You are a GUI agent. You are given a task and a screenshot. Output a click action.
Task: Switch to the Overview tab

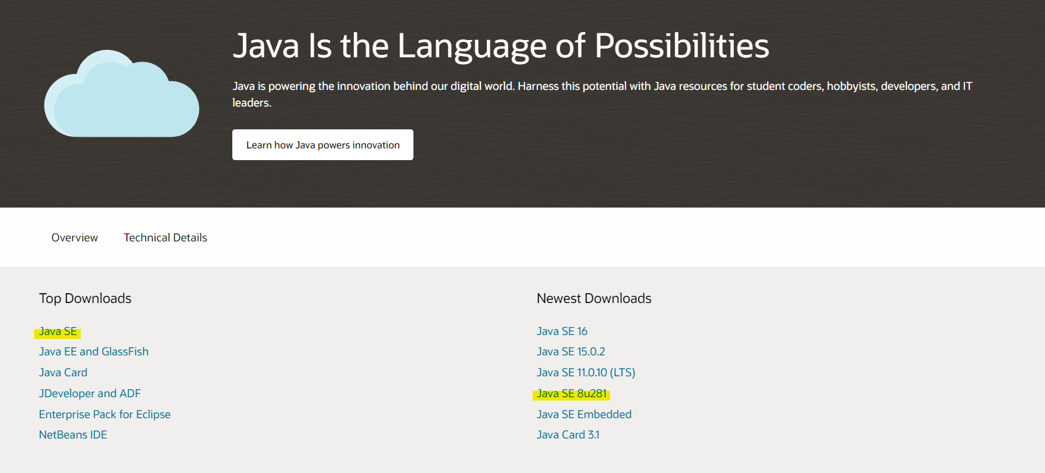tap(75, 238)
